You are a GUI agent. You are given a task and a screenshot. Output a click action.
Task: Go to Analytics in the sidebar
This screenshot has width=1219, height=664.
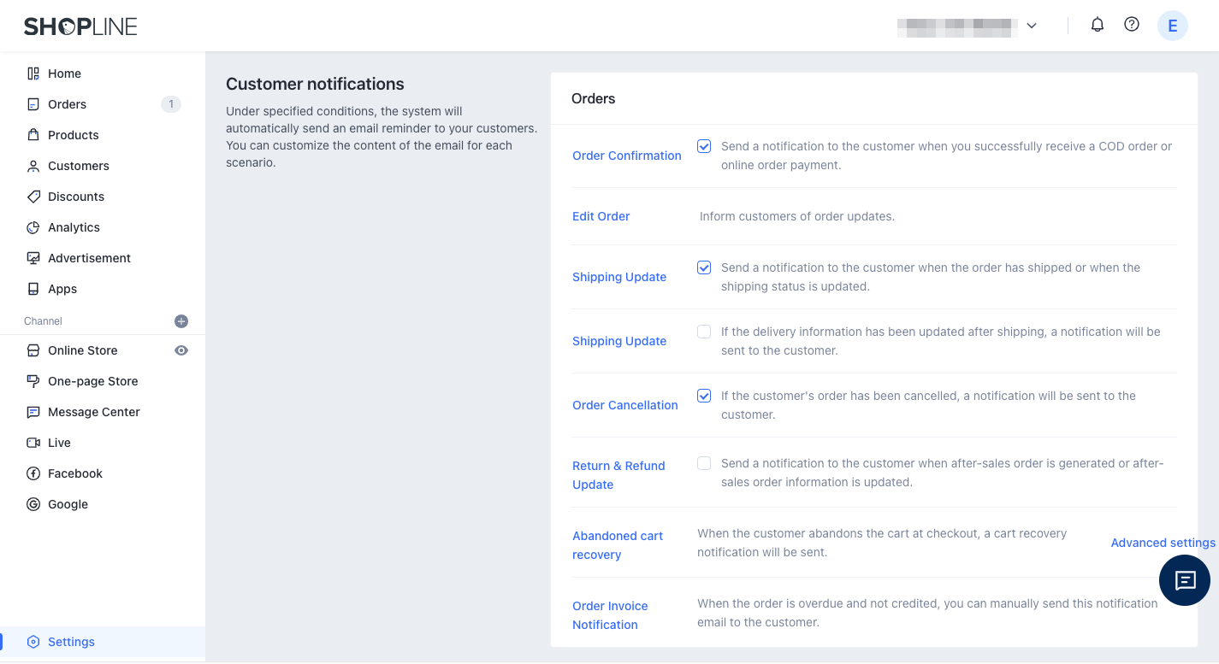74,227
